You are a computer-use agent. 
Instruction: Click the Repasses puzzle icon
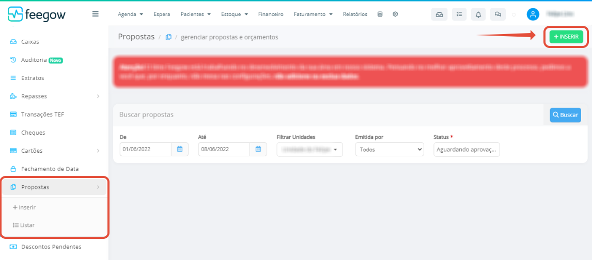pyautogui.click(x=13, y=96)
